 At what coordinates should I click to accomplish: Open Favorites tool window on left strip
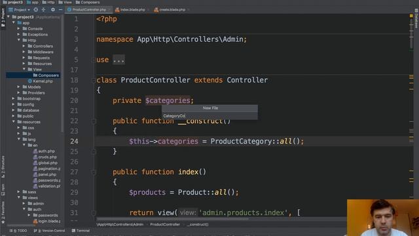pyautogui.click(x=3, y=212)
